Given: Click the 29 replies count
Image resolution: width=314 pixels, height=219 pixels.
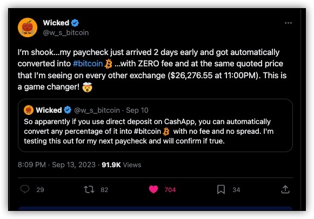Looking at the screenshot, I should pyautogui.click(x=40, y=190).
